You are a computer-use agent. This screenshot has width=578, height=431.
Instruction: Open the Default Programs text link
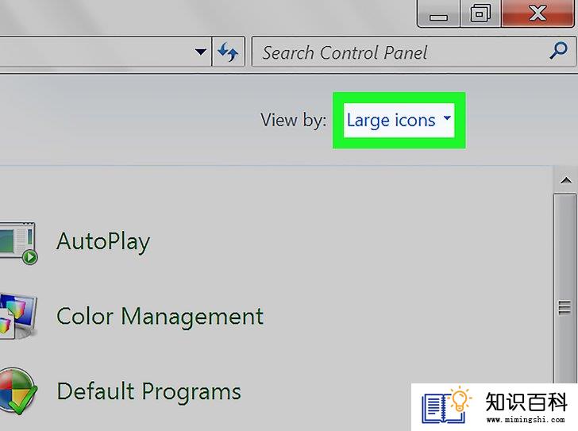tap(149, 391)
